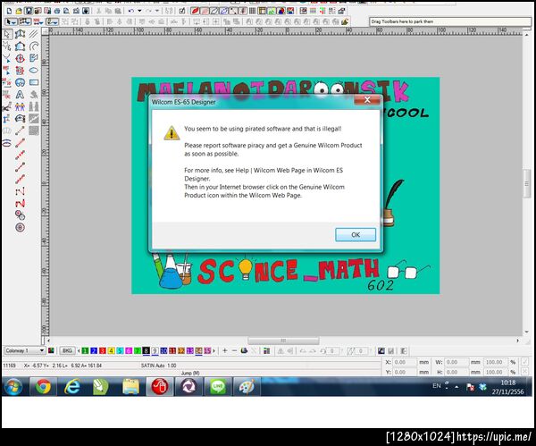Click the taskbar clock showing 10:18

pos(508,387)
